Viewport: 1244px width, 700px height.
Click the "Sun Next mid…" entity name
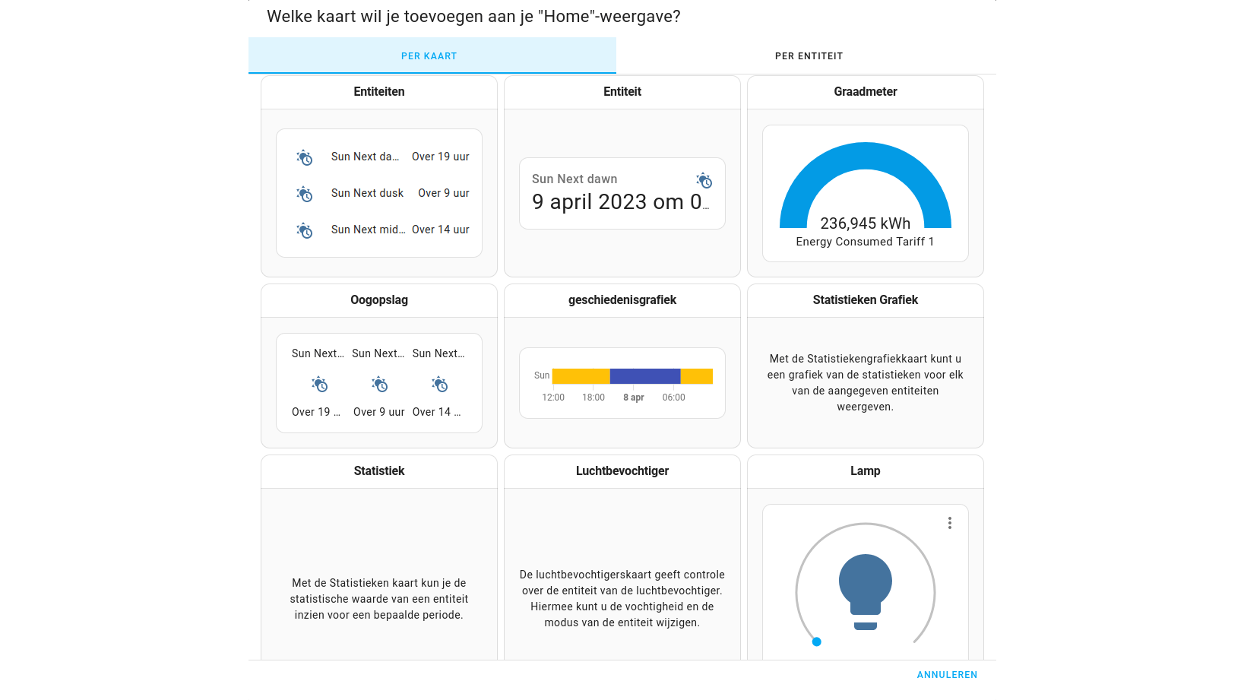(x=368, y=230)
